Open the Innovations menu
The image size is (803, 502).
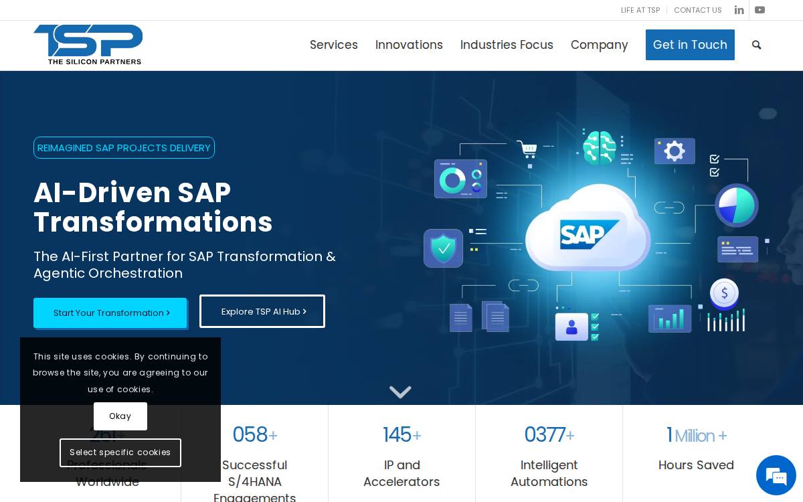[x=409, y=45]
